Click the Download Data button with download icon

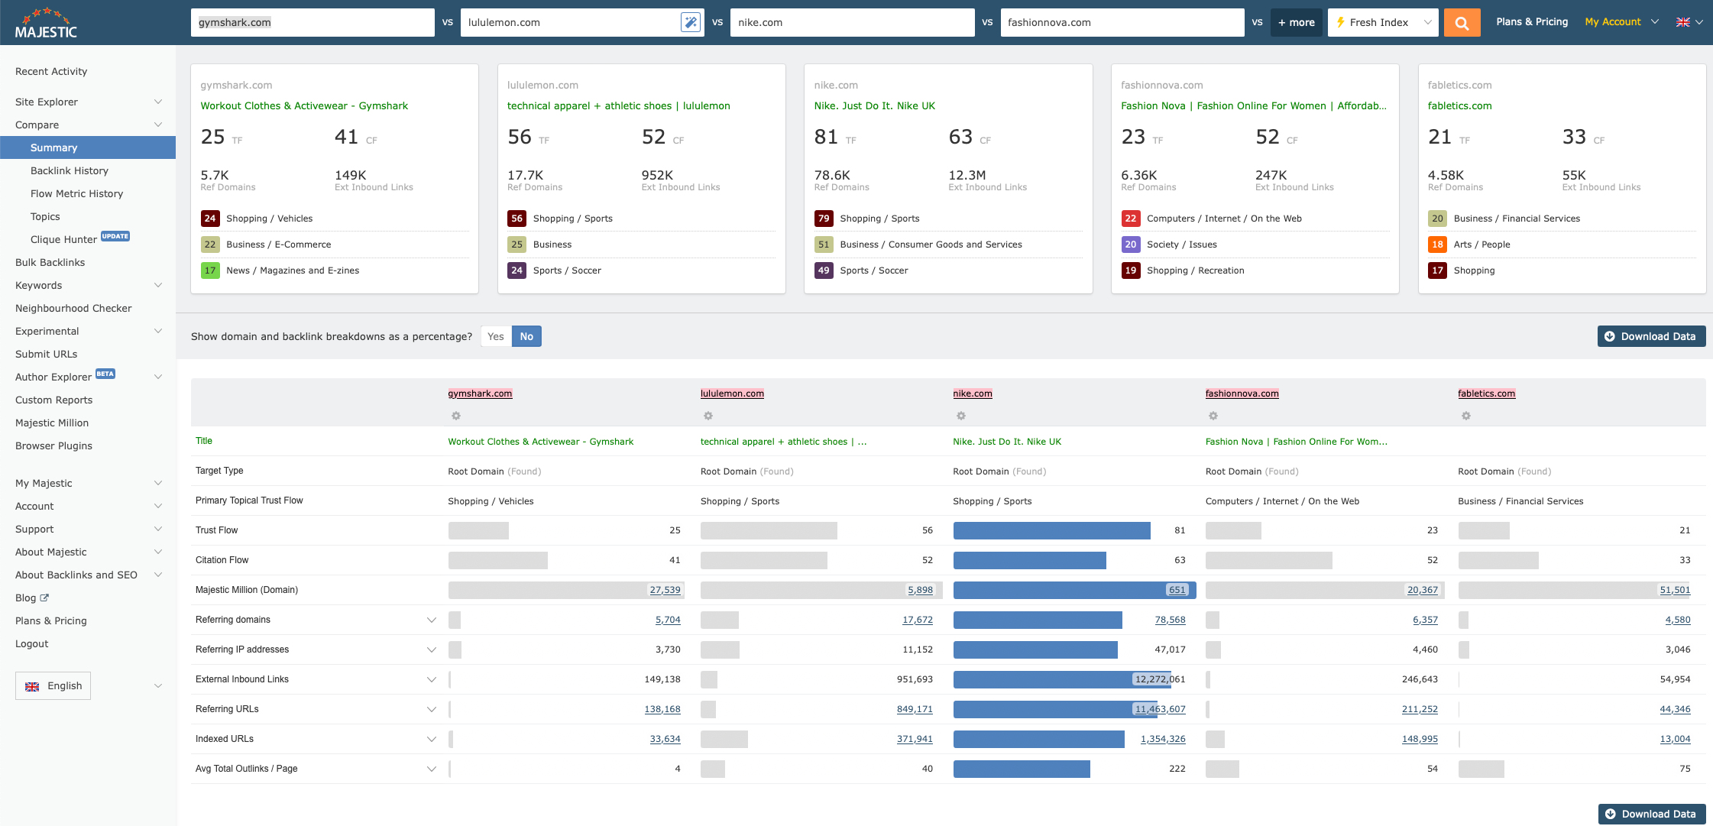click(1651, 336)
